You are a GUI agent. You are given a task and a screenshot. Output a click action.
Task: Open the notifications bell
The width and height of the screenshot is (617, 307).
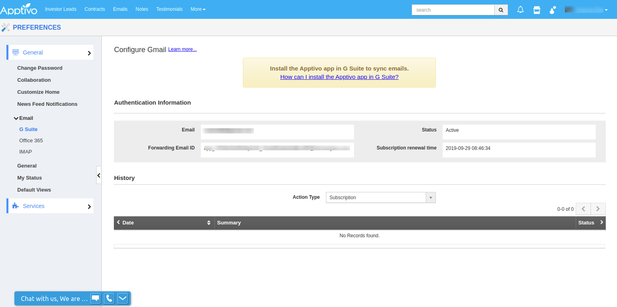(520, 10)
